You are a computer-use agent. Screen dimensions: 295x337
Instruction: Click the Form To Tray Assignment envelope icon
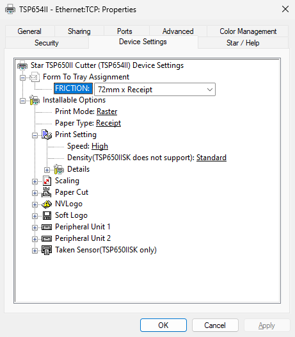tap(35, 77)
